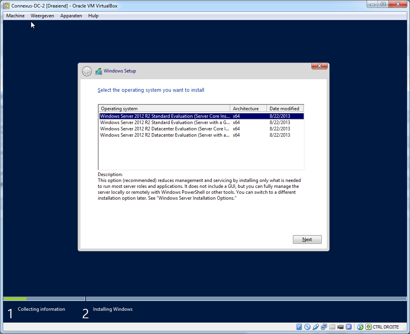Click the Collecting information progress bar

pyautogui.click(x=44, y=299)
